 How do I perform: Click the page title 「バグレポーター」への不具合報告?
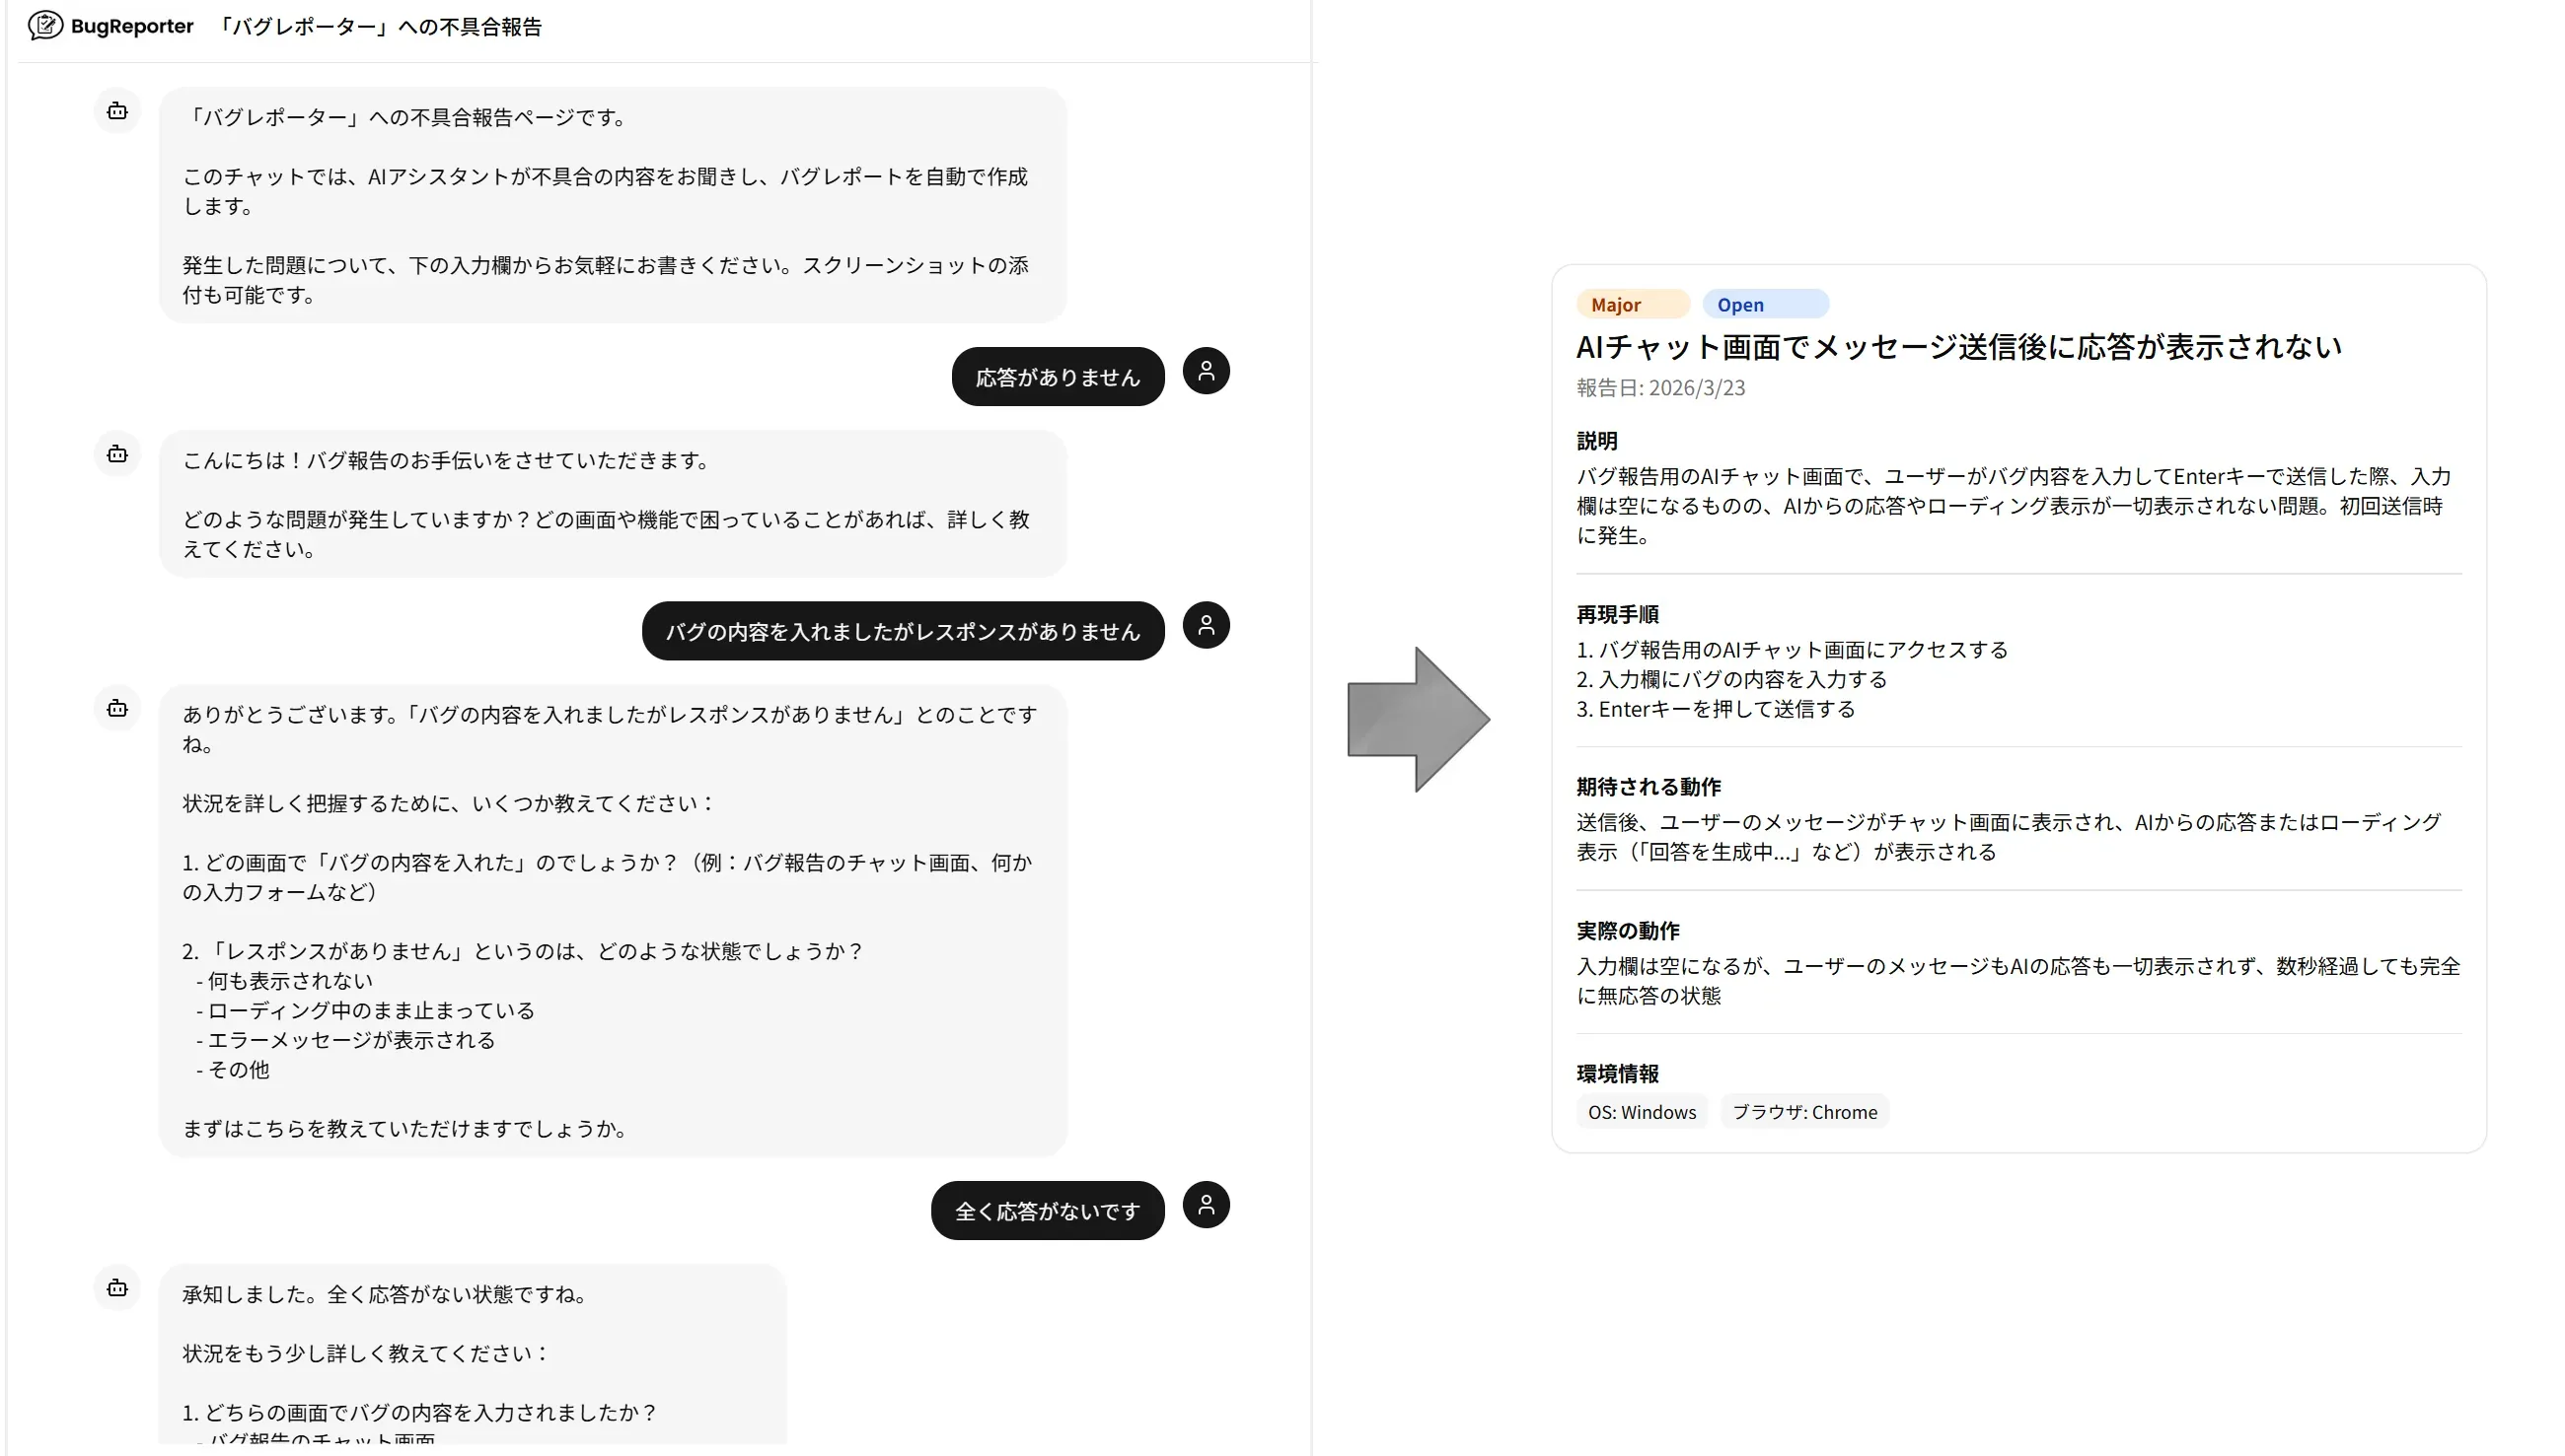(378, 27)
